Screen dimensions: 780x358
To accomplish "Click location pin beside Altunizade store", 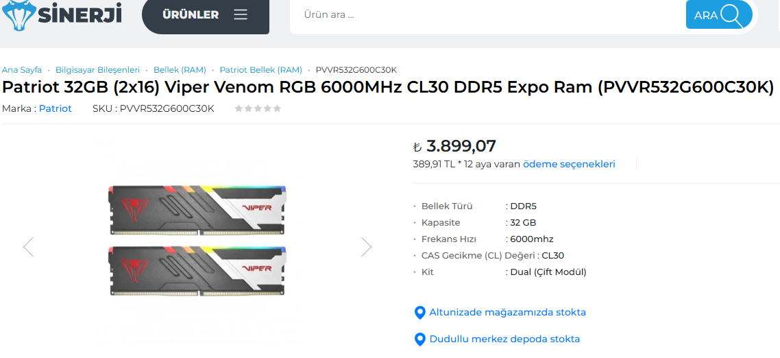I will tap(420, 313).
